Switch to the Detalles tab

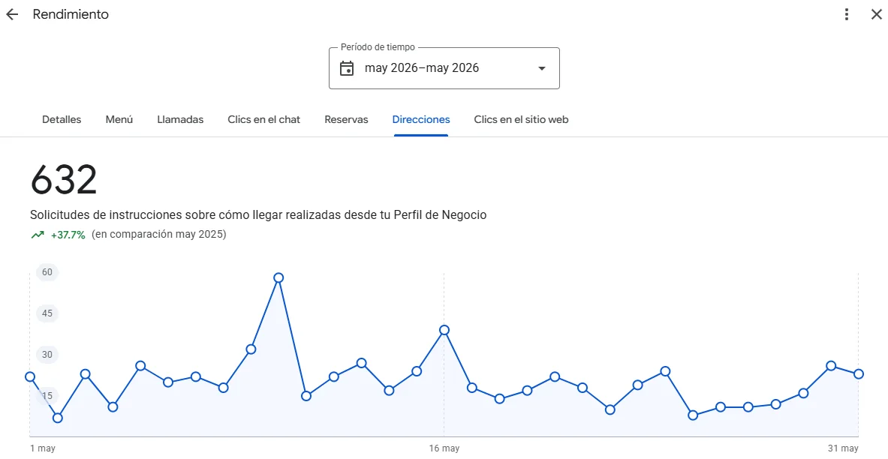(62, 119)
